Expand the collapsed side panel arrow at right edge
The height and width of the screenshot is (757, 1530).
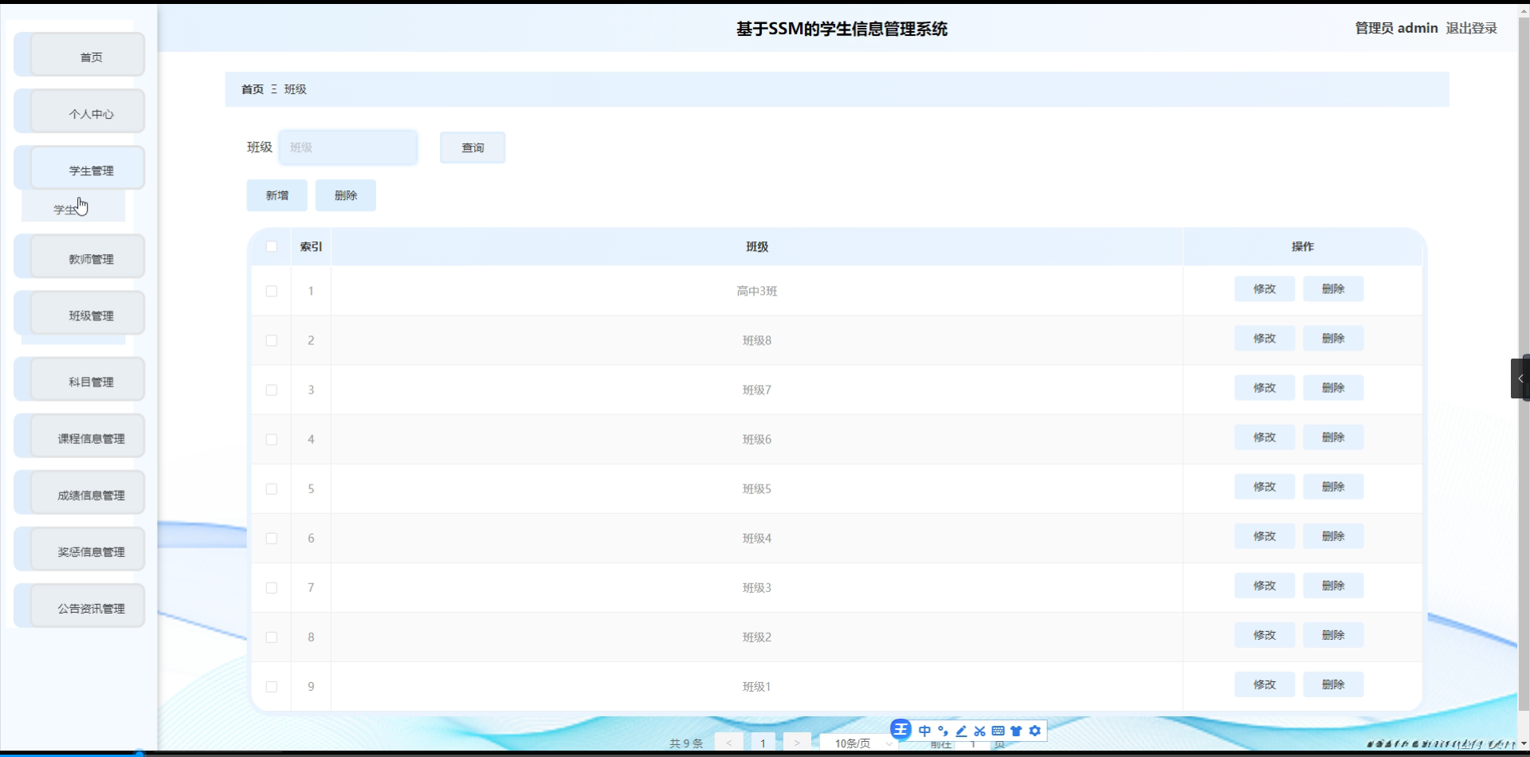(1520, 378)
